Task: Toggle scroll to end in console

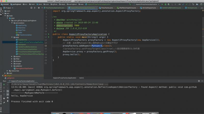Action: coord(8,94)
